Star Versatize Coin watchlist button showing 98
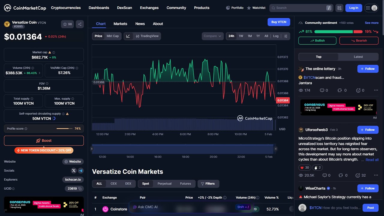The width and height of the screenshot is (384, 216). (67, 24)
